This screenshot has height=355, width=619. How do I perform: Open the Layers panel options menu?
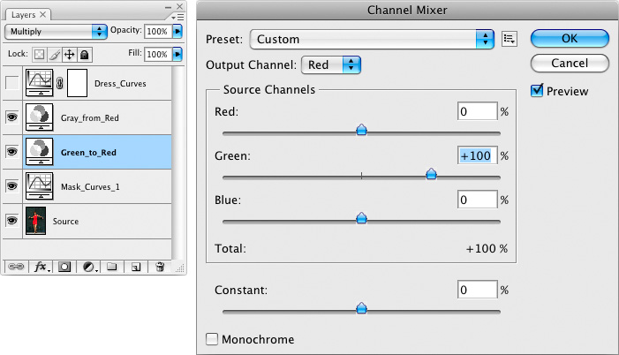178,15
